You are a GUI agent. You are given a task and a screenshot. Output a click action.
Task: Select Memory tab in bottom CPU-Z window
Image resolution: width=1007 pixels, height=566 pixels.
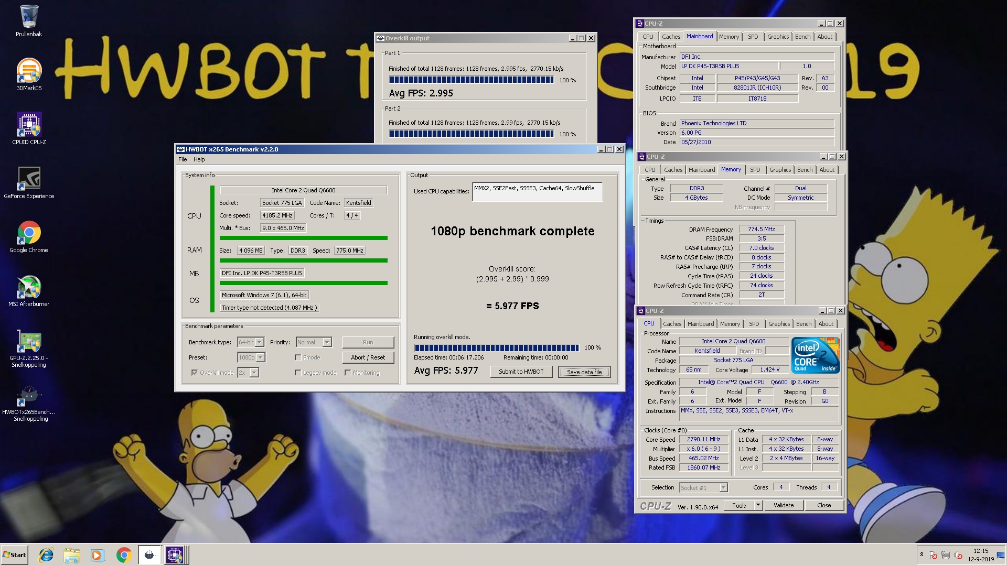pyautogui.click(x=730, y=324)
